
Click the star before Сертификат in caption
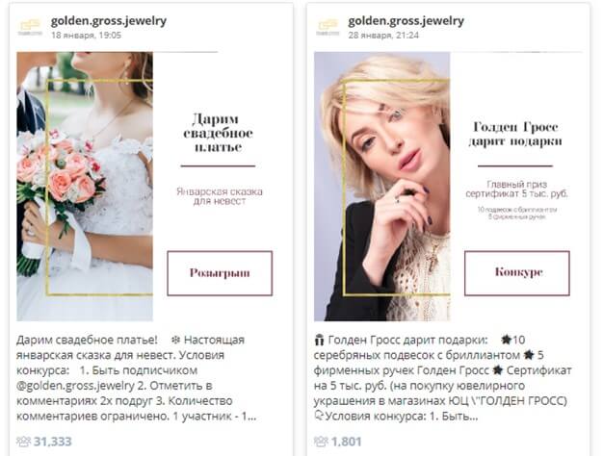point(498,370)
